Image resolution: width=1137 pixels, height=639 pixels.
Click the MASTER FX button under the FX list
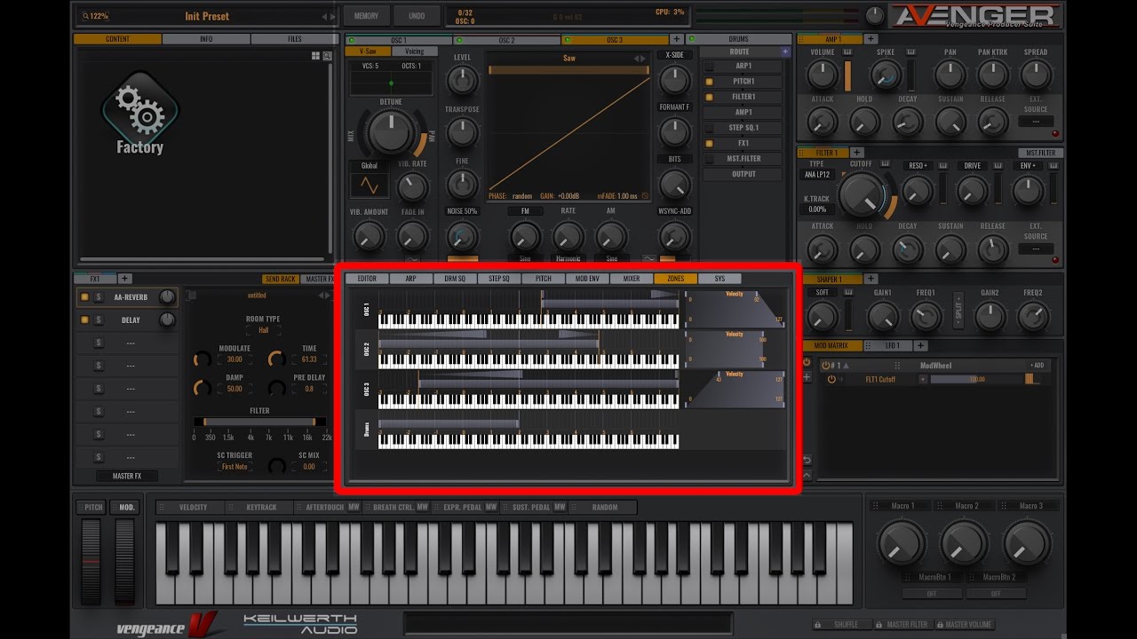click(127, 476)
